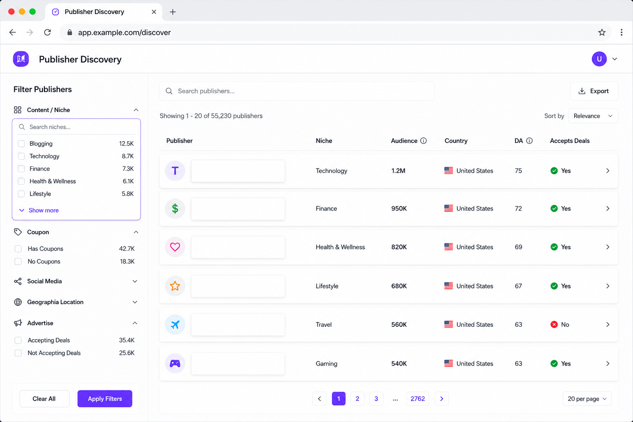
Task: Reload the page in the browser
Action: (x=47, y=33)
